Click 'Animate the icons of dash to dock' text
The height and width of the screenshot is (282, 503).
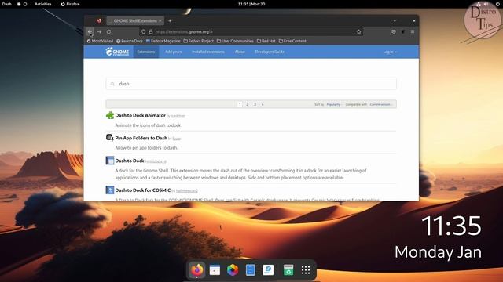click(x=148, y=125)
